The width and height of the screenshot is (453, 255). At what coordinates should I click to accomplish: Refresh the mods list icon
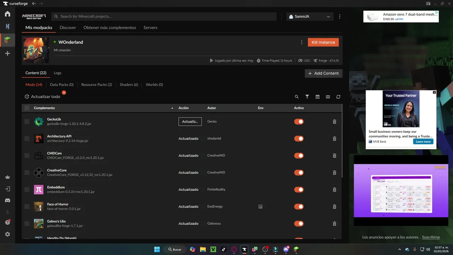[338, 97]
